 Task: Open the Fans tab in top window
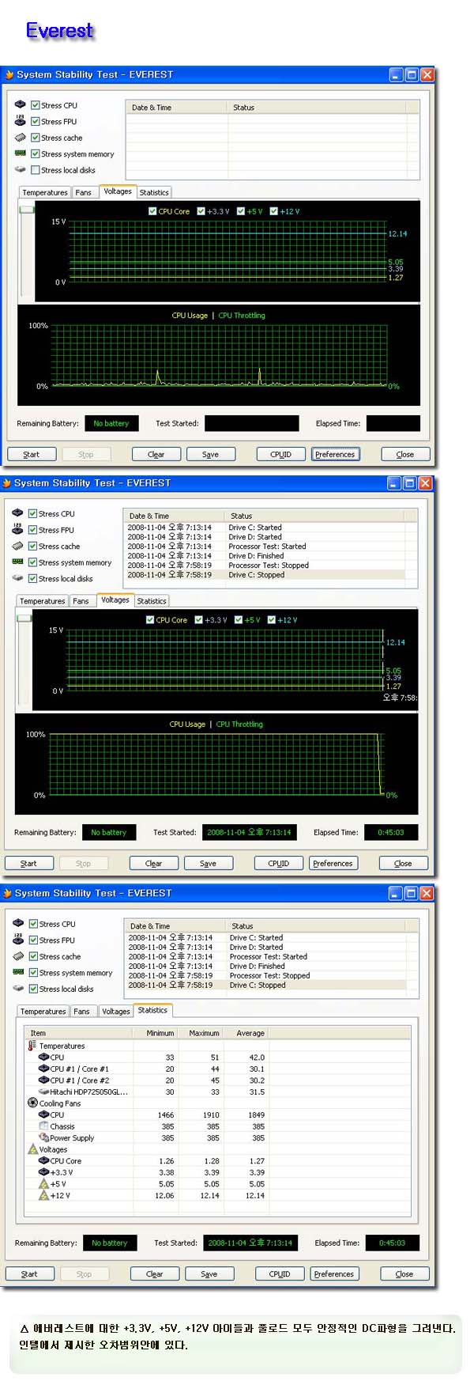tap(84, 192)
